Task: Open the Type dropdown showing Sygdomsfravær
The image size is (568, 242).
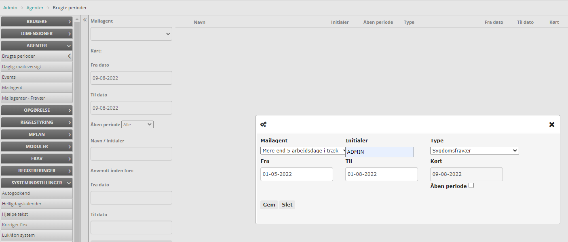Action: [x=474, y=150]
